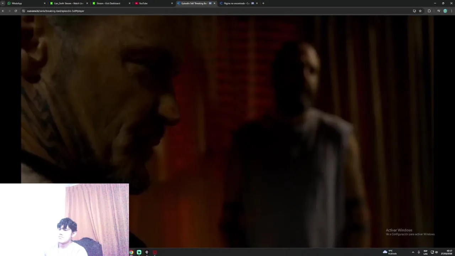
Task: Open the clock showing 02:17
Action: (447, 252)
